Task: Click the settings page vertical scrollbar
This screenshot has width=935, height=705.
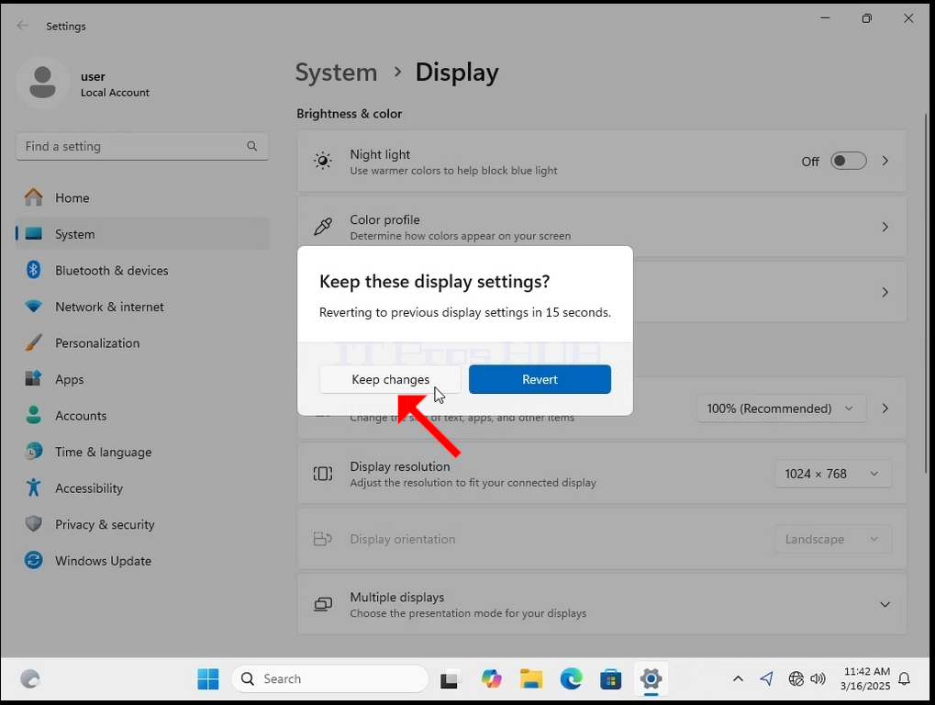Action: tap(926, 292)
